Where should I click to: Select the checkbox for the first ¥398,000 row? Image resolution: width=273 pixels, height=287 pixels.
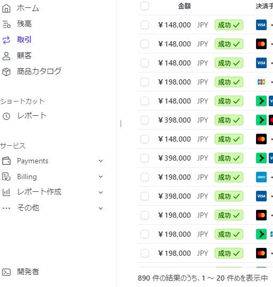point(145,120)
